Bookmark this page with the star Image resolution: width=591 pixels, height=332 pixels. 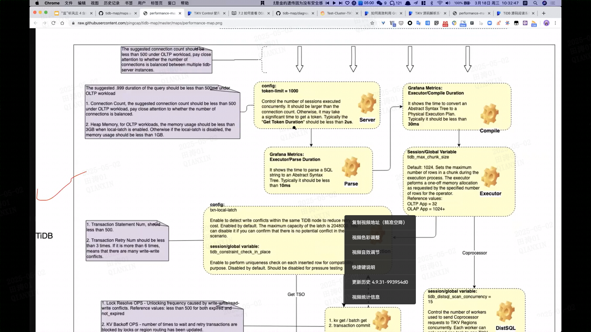coord(372,23)
